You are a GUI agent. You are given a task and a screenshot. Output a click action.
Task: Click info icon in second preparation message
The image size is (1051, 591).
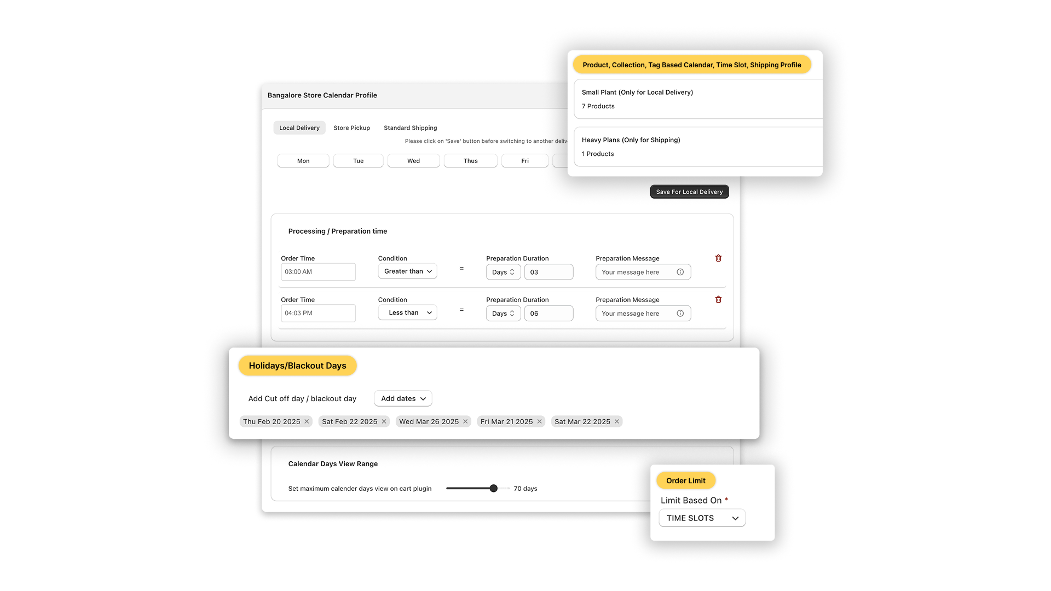tap(680, 314)
